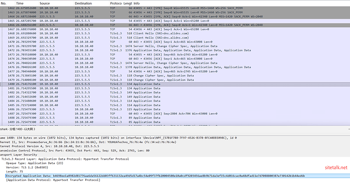This screenshot has width=350, height=192.
Task: Click source 10.10.10.40 in packet 1480
Action: click(x=49, y=84)
